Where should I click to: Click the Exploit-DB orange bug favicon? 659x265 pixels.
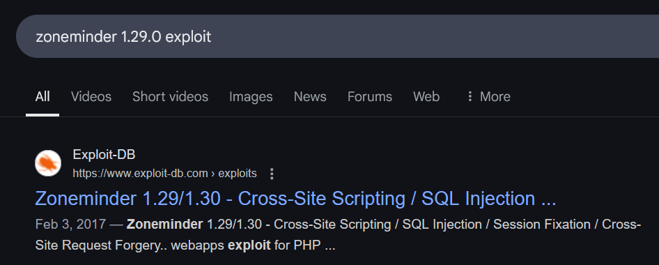(48, 163)
